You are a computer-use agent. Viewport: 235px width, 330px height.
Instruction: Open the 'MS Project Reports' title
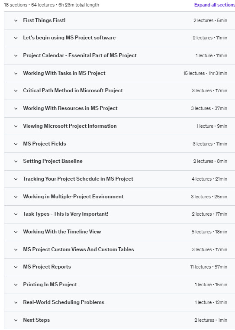47,267
